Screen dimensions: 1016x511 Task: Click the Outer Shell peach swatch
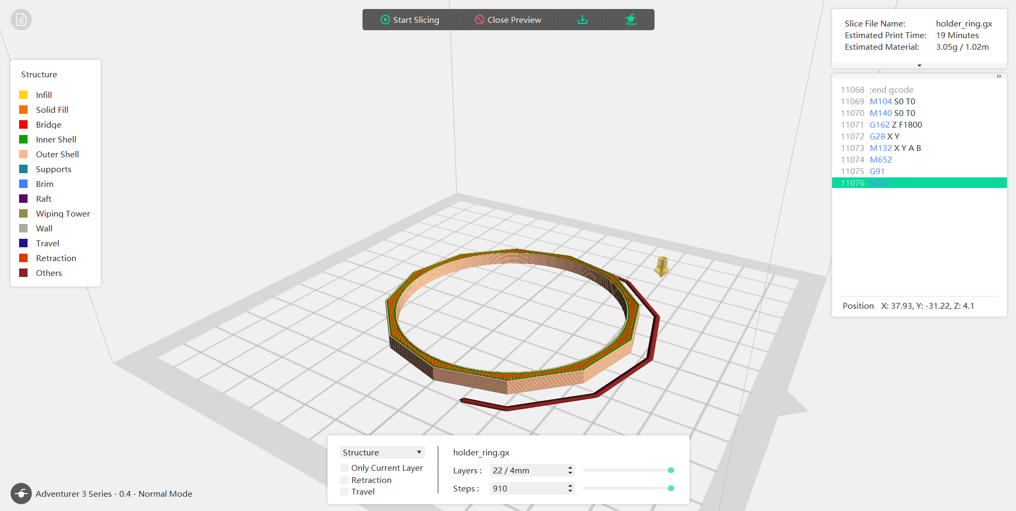coord(23,154)
